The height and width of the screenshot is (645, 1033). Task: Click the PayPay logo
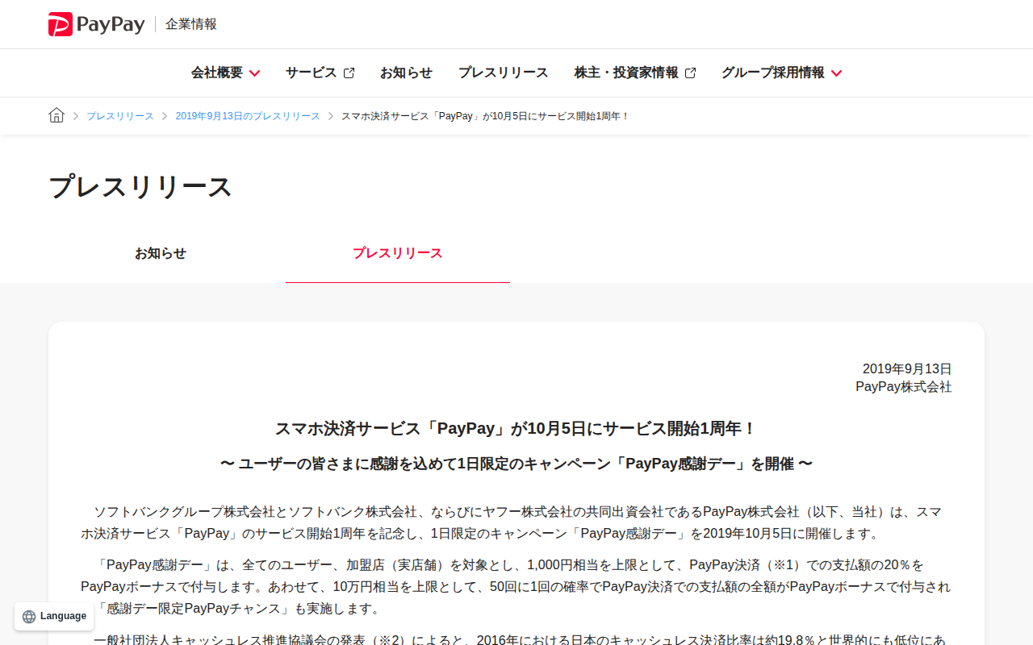click(97, 24)
